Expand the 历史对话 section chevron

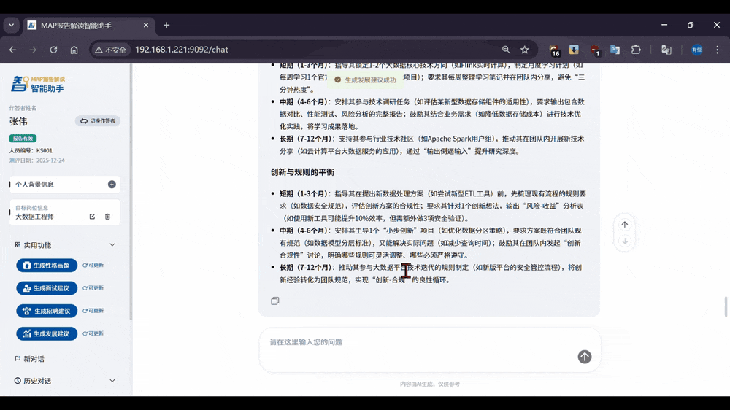[x=112, y=381]
